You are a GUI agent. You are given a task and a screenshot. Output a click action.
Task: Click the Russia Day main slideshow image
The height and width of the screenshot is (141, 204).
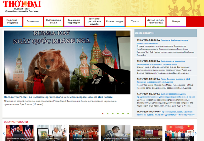tap(67, 62)
